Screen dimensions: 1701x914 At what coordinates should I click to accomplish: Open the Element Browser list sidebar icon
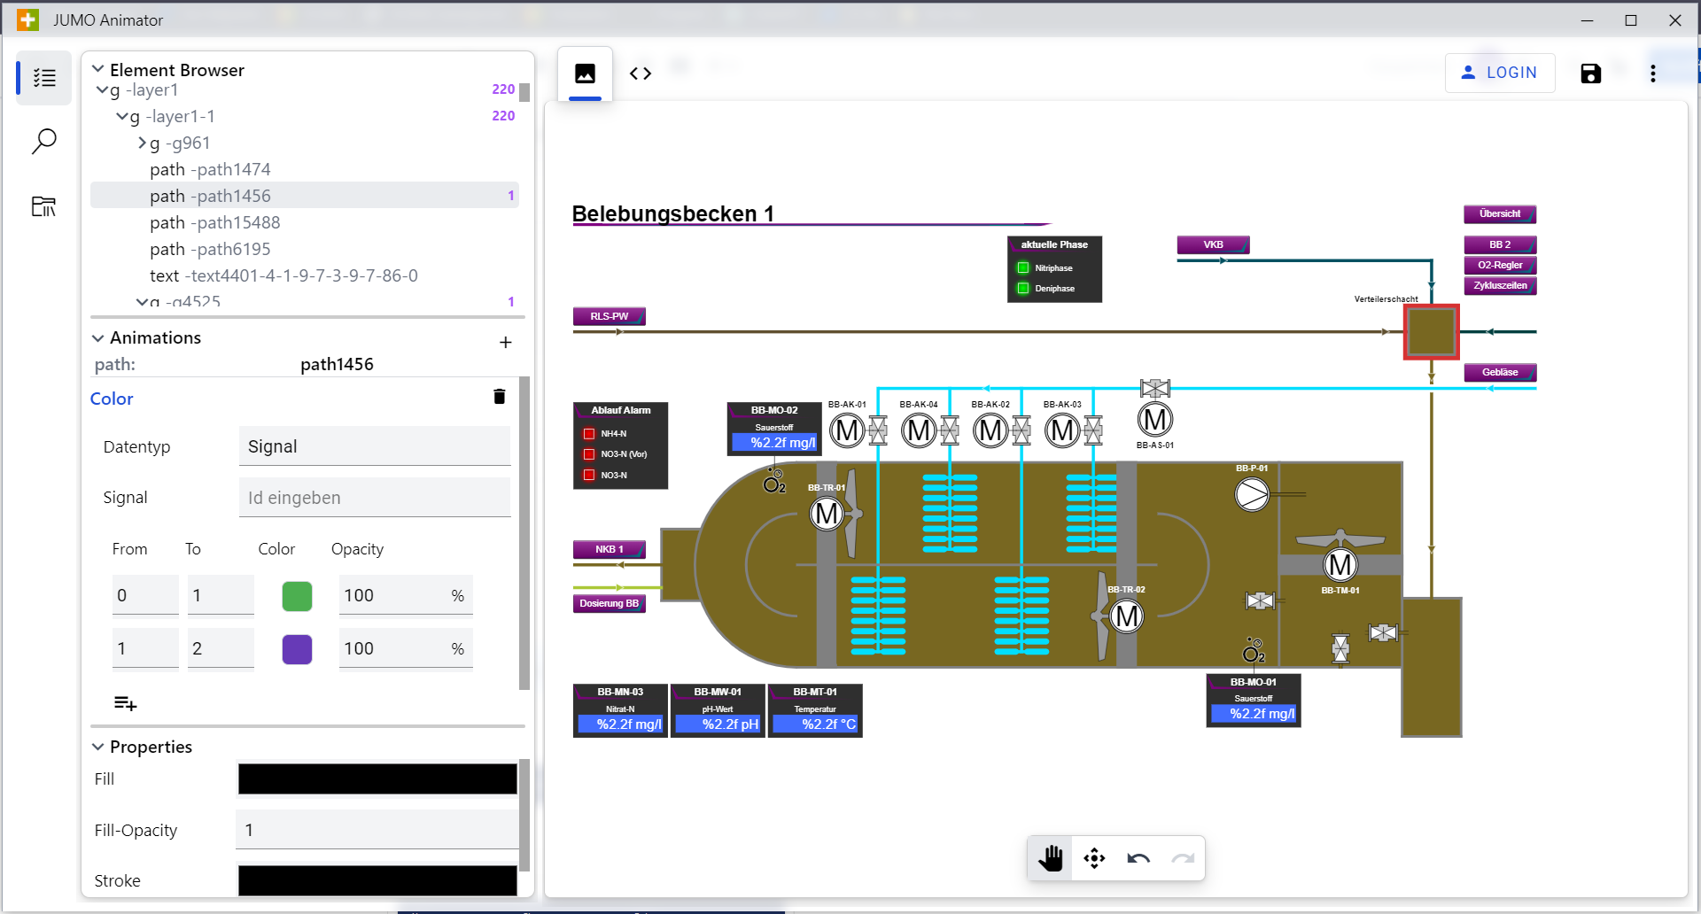point(44,78)
